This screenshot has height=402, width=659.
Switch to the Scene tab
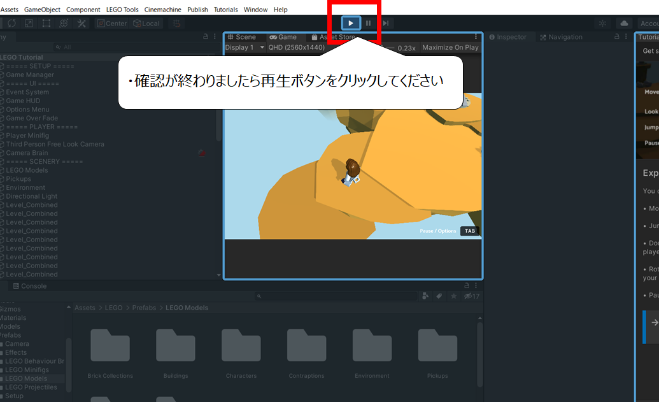[x=242, y=37]
